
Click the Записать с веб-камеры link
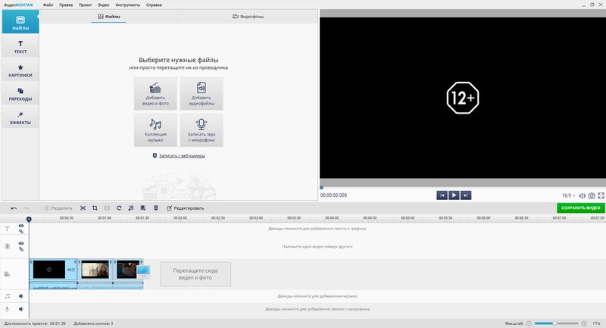pos(179,156)
